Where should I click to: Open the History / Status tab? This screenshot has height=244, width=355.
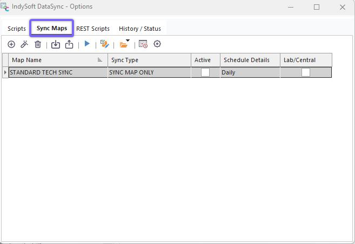pyautogui.click(x=139, y=29)
